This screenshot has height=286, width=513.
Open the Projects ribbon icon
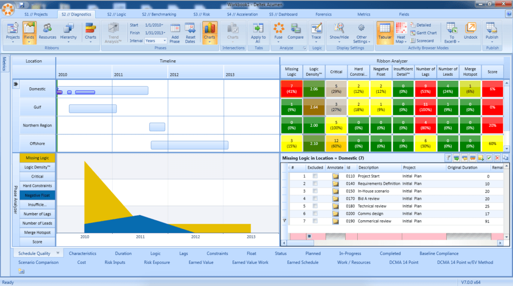(13, 33)
